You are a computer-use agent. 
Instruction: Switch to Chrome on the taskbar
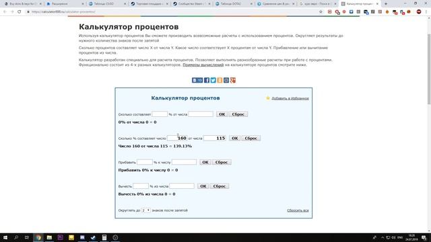tap(38, 237)
